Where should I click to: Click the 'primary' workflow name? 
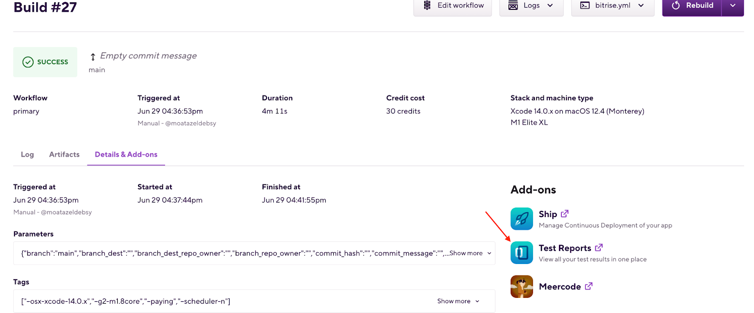coord(26,111)
